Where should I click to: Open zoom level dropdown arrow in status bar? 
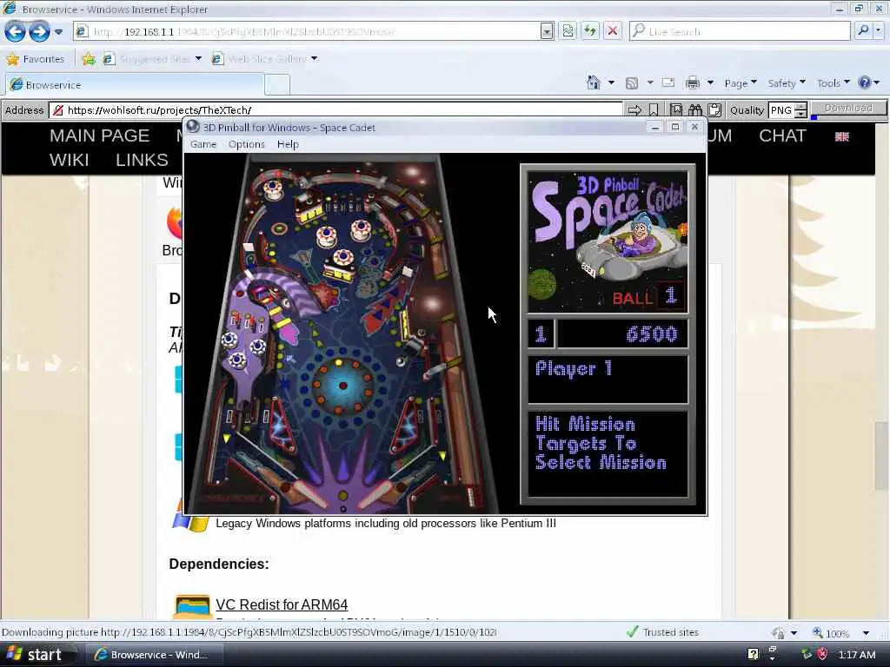(866, 633)
